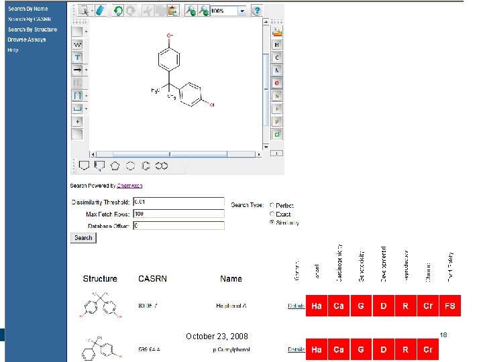This screenshot has height=362, width=483.
Task: Open Browse Assays page
Action: 27,40
